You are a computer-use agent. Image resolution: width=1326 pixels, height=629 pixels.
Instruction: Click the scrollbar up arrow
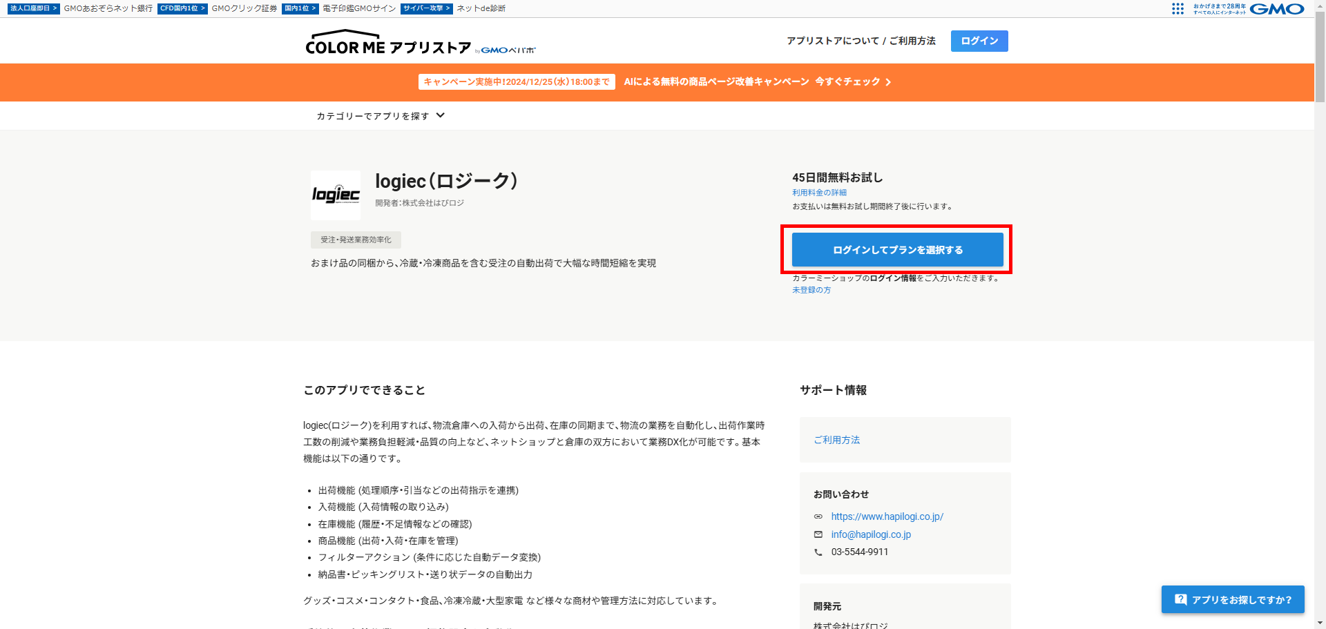1320,5
